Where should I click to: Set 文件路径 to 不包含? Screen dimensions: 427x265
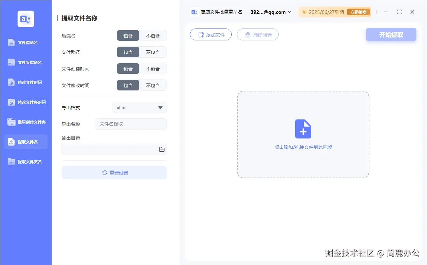point(153,52)
